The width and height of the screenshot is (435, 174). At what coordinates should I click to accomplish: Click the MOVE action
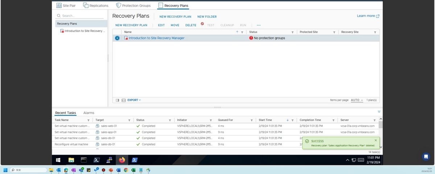175,25
